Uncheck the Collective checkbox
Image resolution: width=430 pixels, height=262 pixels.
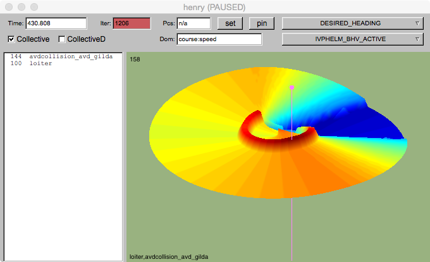click(12, 39)
